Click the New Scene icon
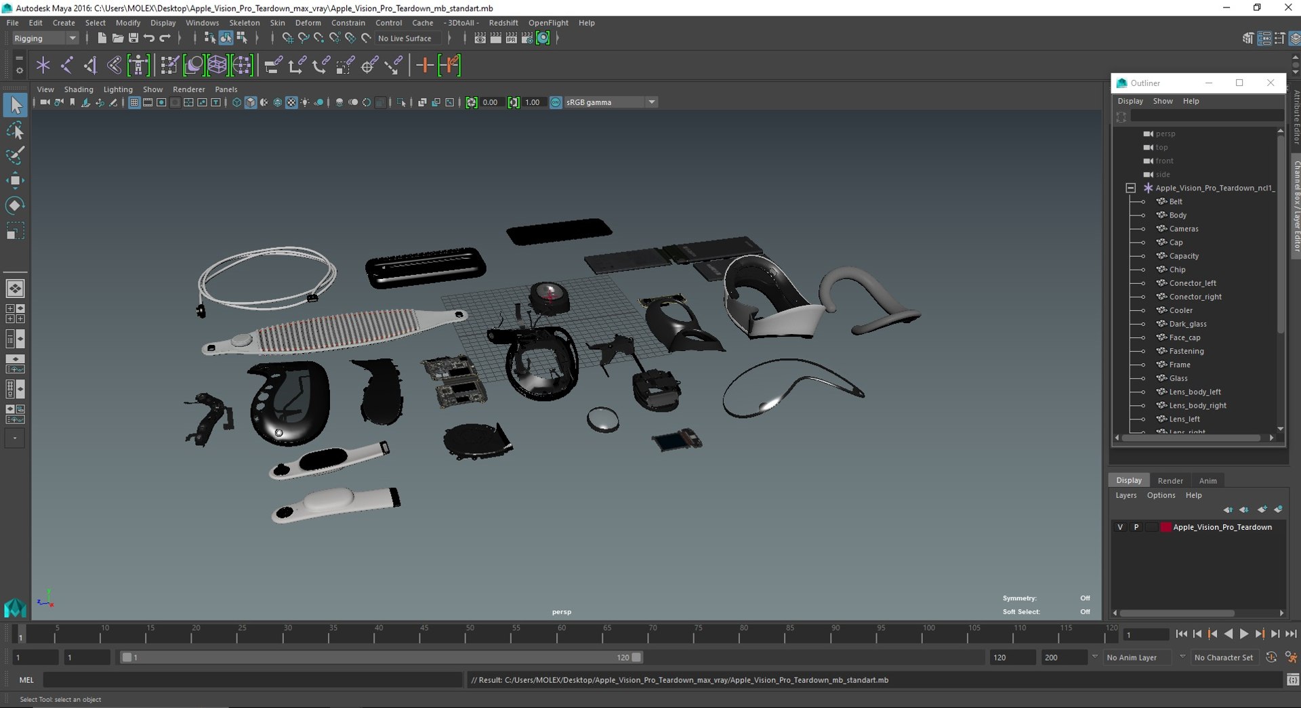 tap(102, 39)
